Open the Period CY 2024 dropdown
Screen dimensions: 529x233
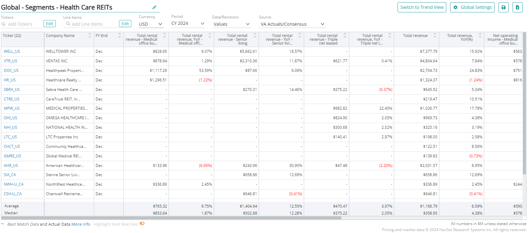click(x=188, y=24)
